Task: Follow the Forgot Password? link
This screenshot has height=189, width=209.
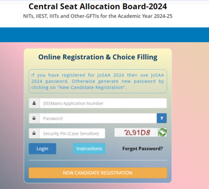Action: (x=143, y=148)
